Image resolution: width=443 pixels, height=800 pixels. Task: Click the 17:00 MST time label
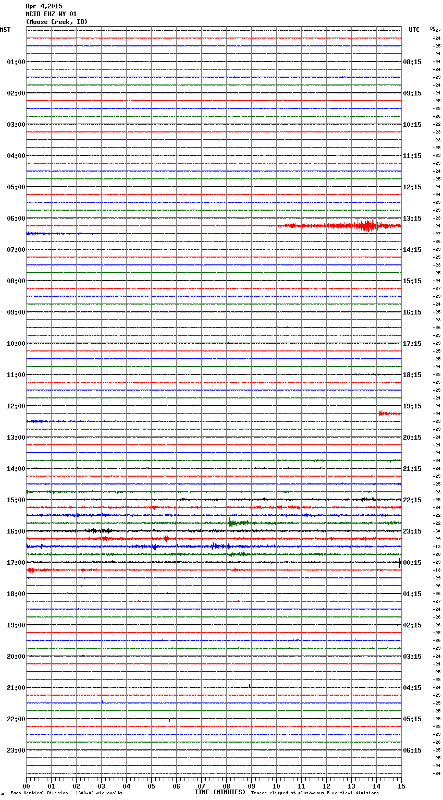coord(16,563)
